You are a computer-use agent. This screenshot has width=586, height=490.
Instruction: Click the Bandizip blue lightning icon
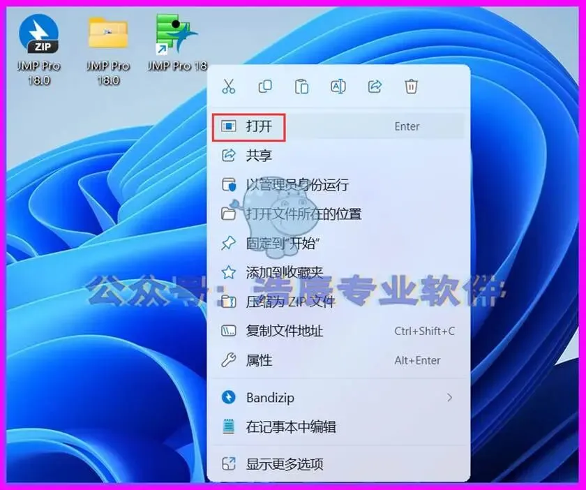coord(228,397)
